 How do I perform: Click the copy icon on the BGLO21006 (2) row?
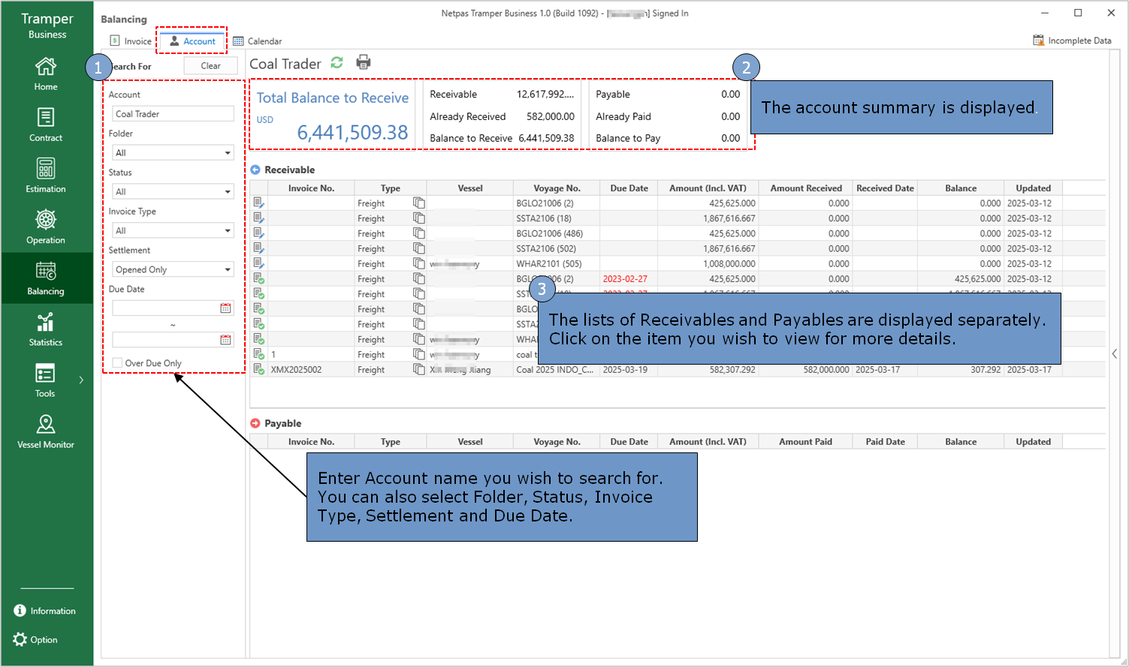tap(419, 203)
